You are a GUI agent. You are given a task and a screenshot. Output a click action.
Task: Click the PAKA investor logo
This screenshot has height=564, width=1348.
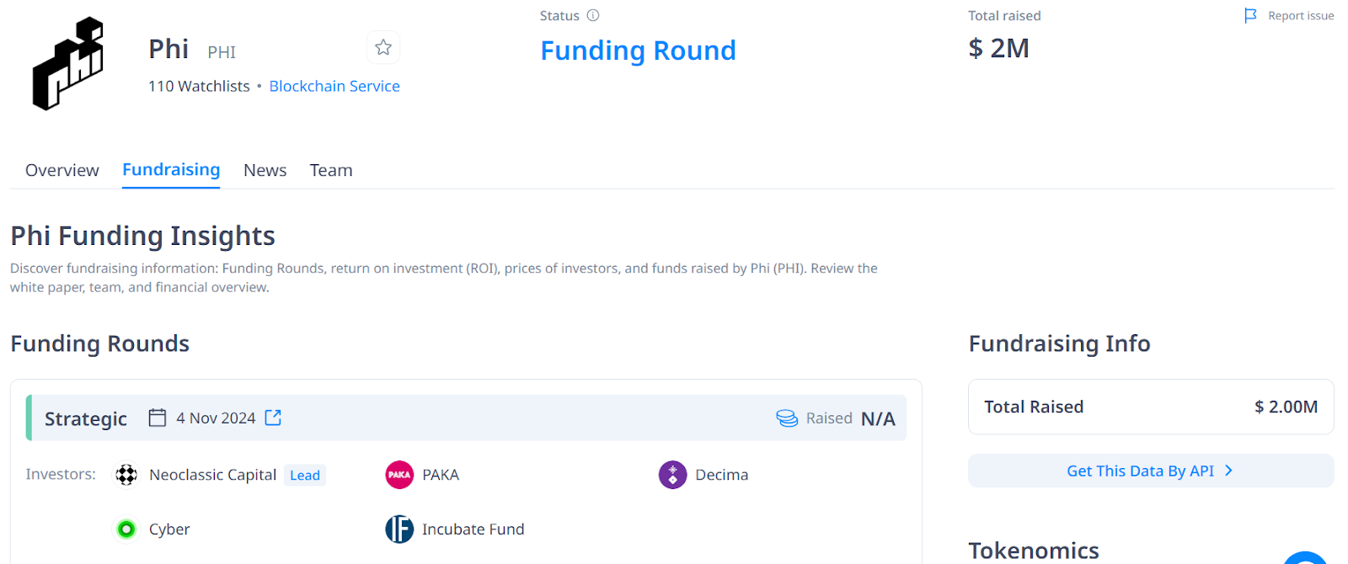[399, 475]
